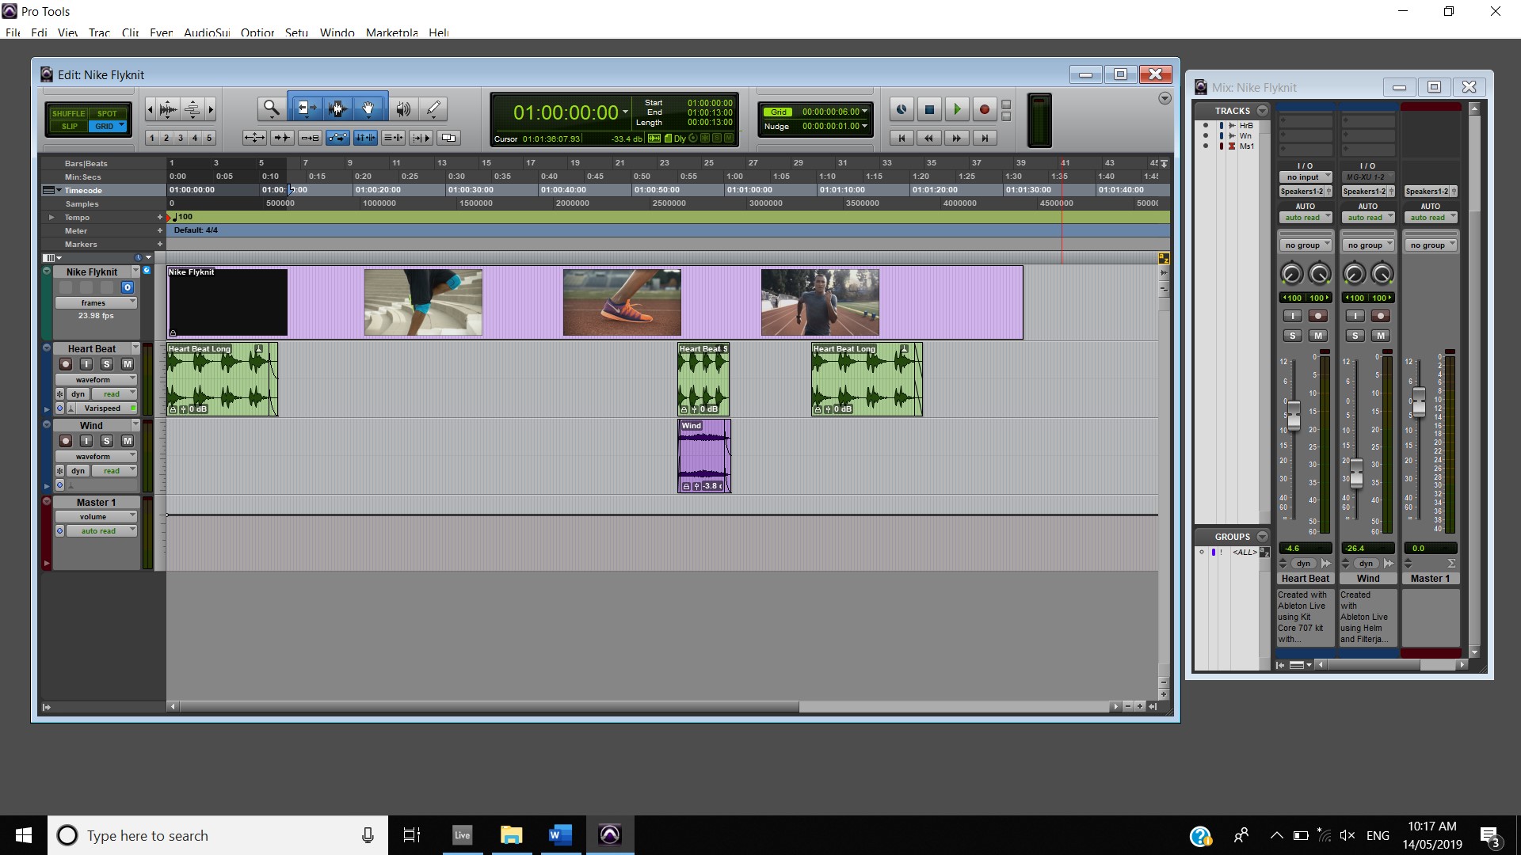This screenshot has width=1521, height=855.
Task: Click the Record transport button
Action: (984, 110)
